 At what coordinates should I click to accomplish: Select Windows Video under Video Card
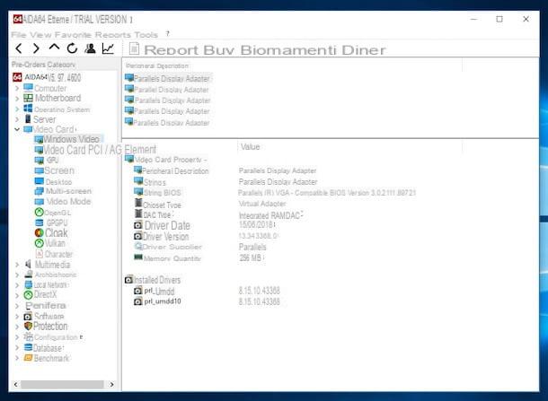point(67,139)
